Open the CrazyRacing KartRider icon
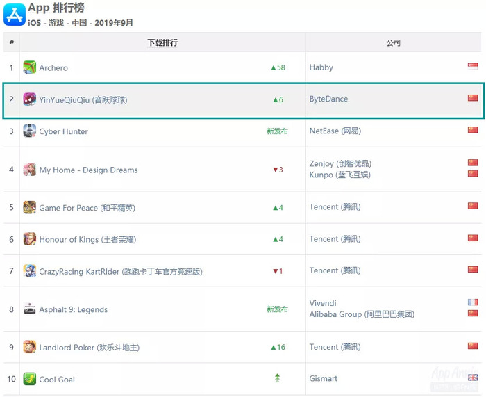 tap(29, 271)
